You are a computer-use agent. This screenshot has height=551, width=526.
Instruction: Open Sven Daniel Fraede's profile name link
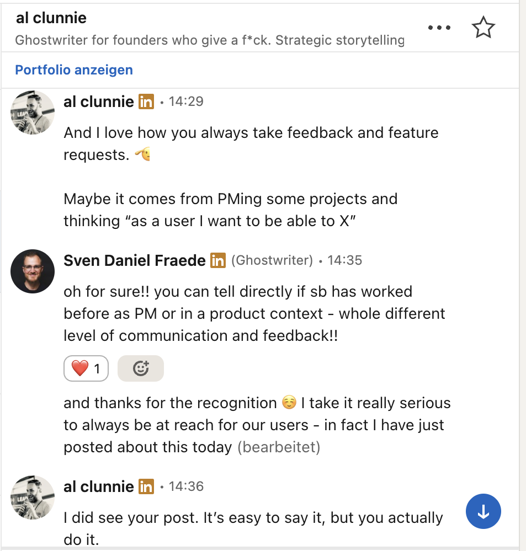[x=135, y=260]
